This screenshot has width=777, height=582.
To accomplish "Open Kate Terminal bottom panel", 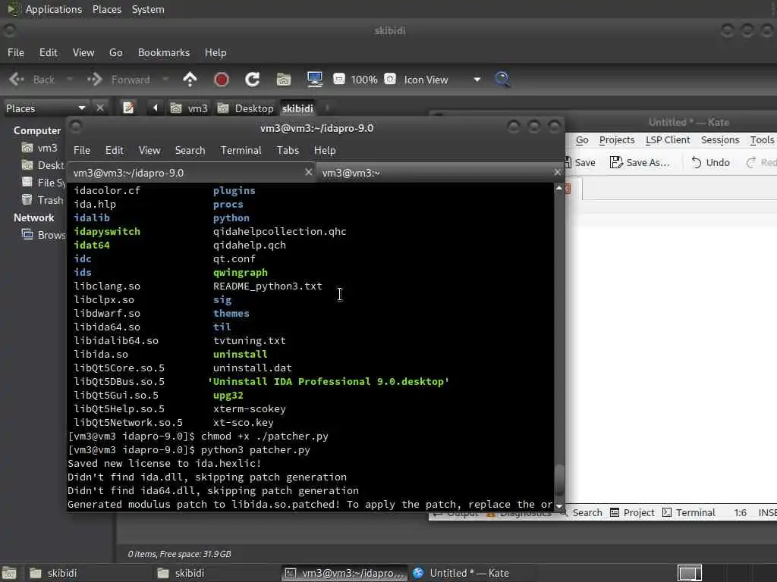I will point(689,513).
